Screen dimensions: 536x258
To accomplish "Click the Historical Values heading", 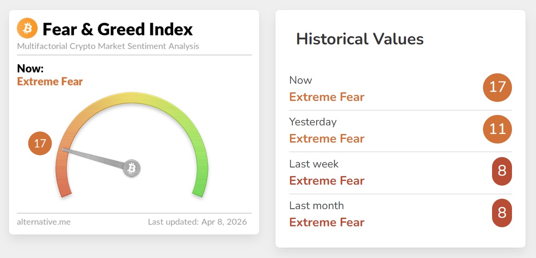I will coord(360,39).
